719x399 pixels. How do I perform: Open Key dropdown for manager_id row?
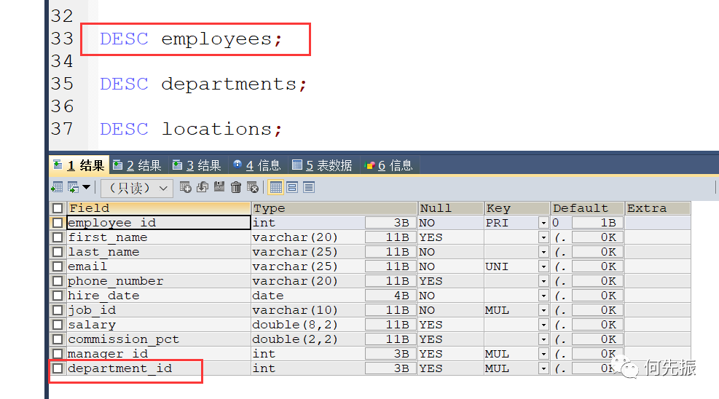tap(543, 354)
